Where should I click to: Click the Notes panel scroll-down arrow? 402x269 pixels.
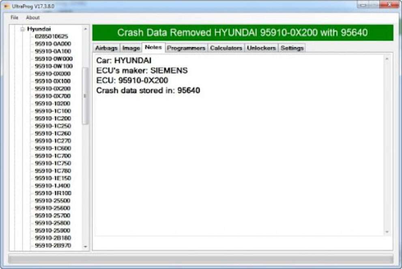coord(387,232)
